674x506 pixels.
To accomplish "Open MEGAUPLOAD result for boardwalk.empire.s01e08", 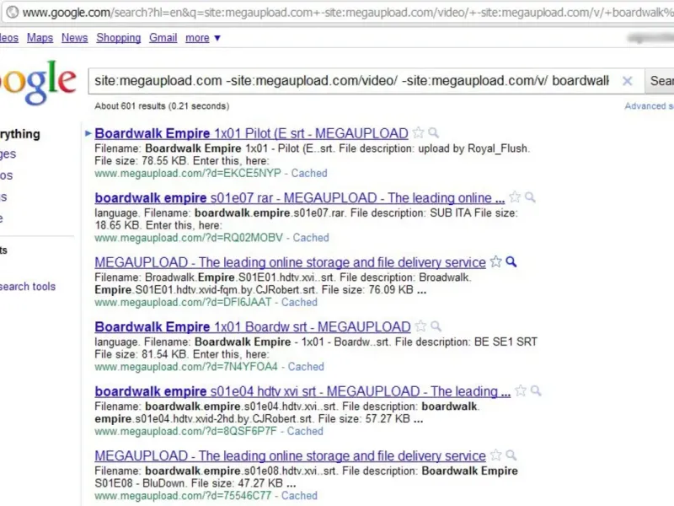I will (290, 456).
